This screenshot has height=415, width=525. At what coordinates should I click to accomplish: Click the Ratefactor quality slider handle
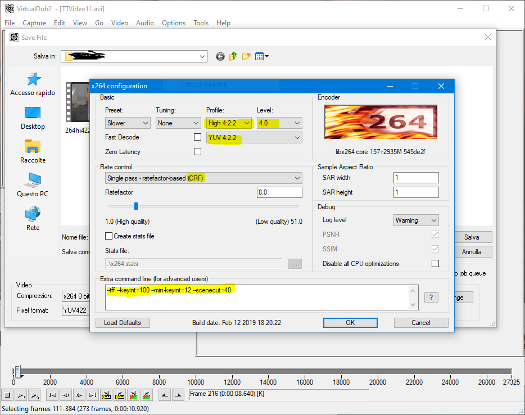[x=135, y=206]
